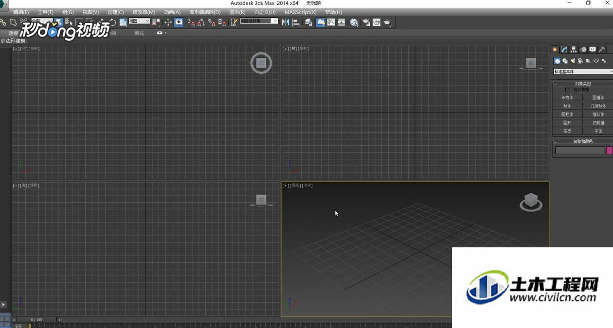This screenshot has height=328, width=613.
Task: Open the Motion command panel tab
Action: [x=583, y=50]
